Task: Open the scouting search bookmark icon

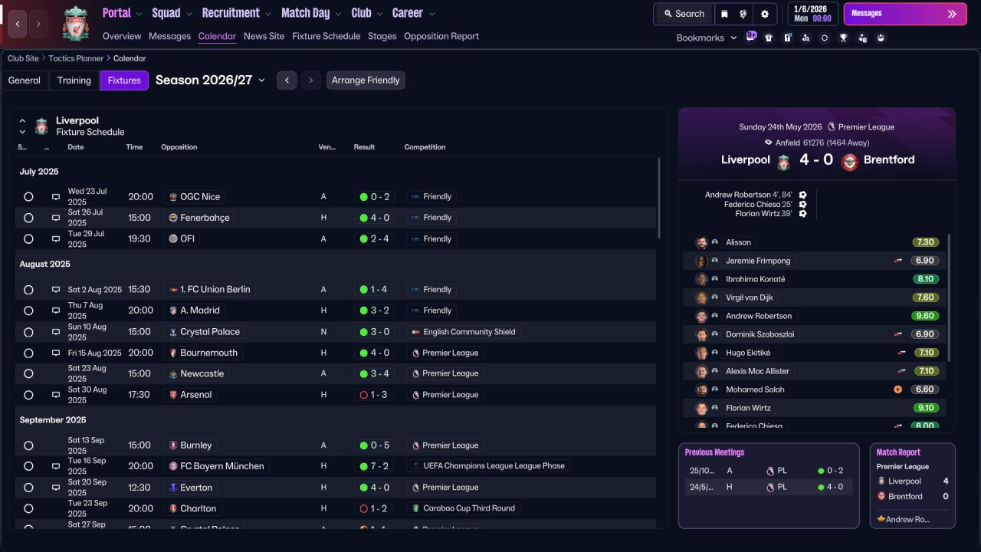Action: (x=806, y=38)
